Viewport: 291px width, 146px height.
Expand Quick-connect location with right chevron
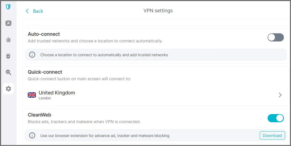[280, 95]
